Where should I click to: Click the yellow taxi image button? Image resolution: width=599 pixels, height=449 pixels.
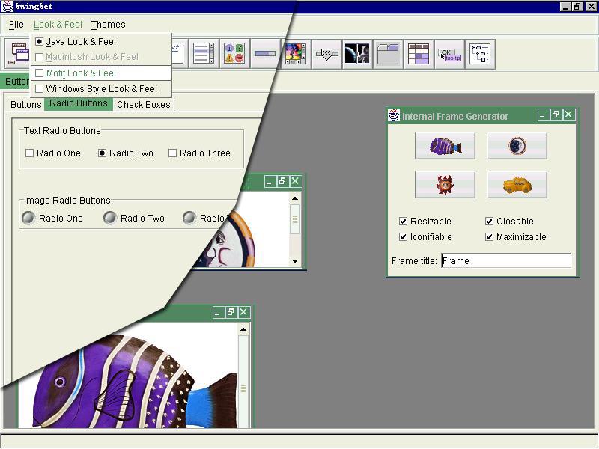517,184
